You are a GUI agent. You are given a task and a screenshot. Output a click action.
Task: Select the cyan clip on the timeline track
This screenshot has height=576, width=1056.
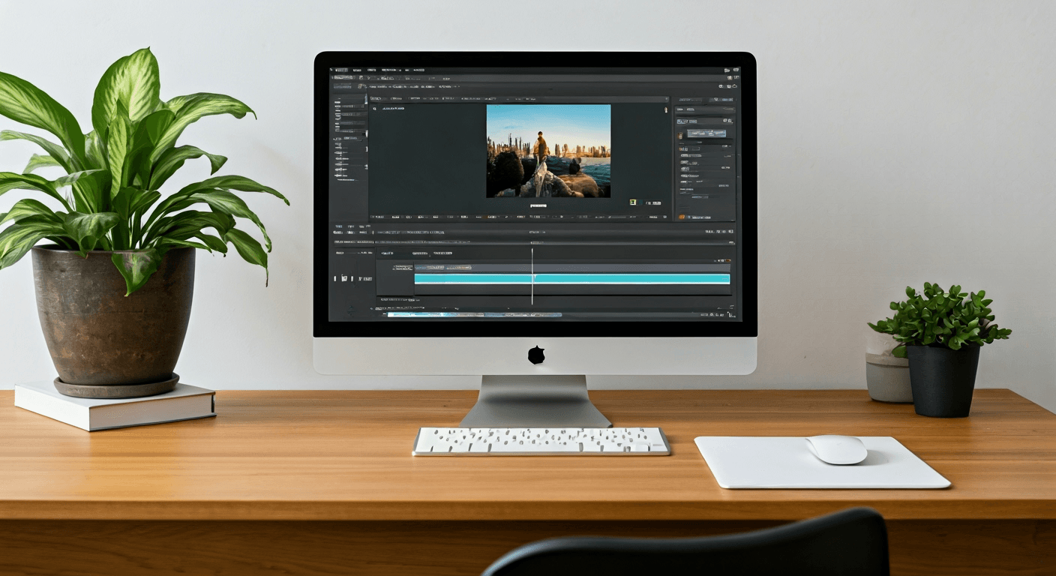[x=571, y=278]
